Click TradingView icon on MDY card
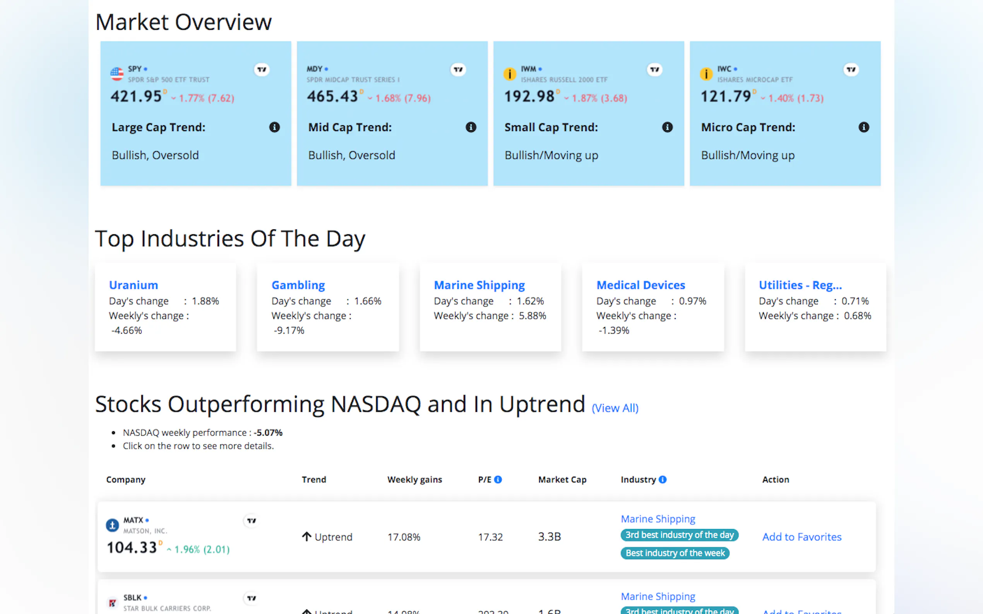Image resolution: width=983 pixels, height=614 pixels. (458, 70)
